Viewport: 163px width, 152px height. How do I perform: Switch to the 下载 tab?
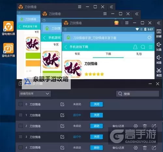(x=108, y=54)
